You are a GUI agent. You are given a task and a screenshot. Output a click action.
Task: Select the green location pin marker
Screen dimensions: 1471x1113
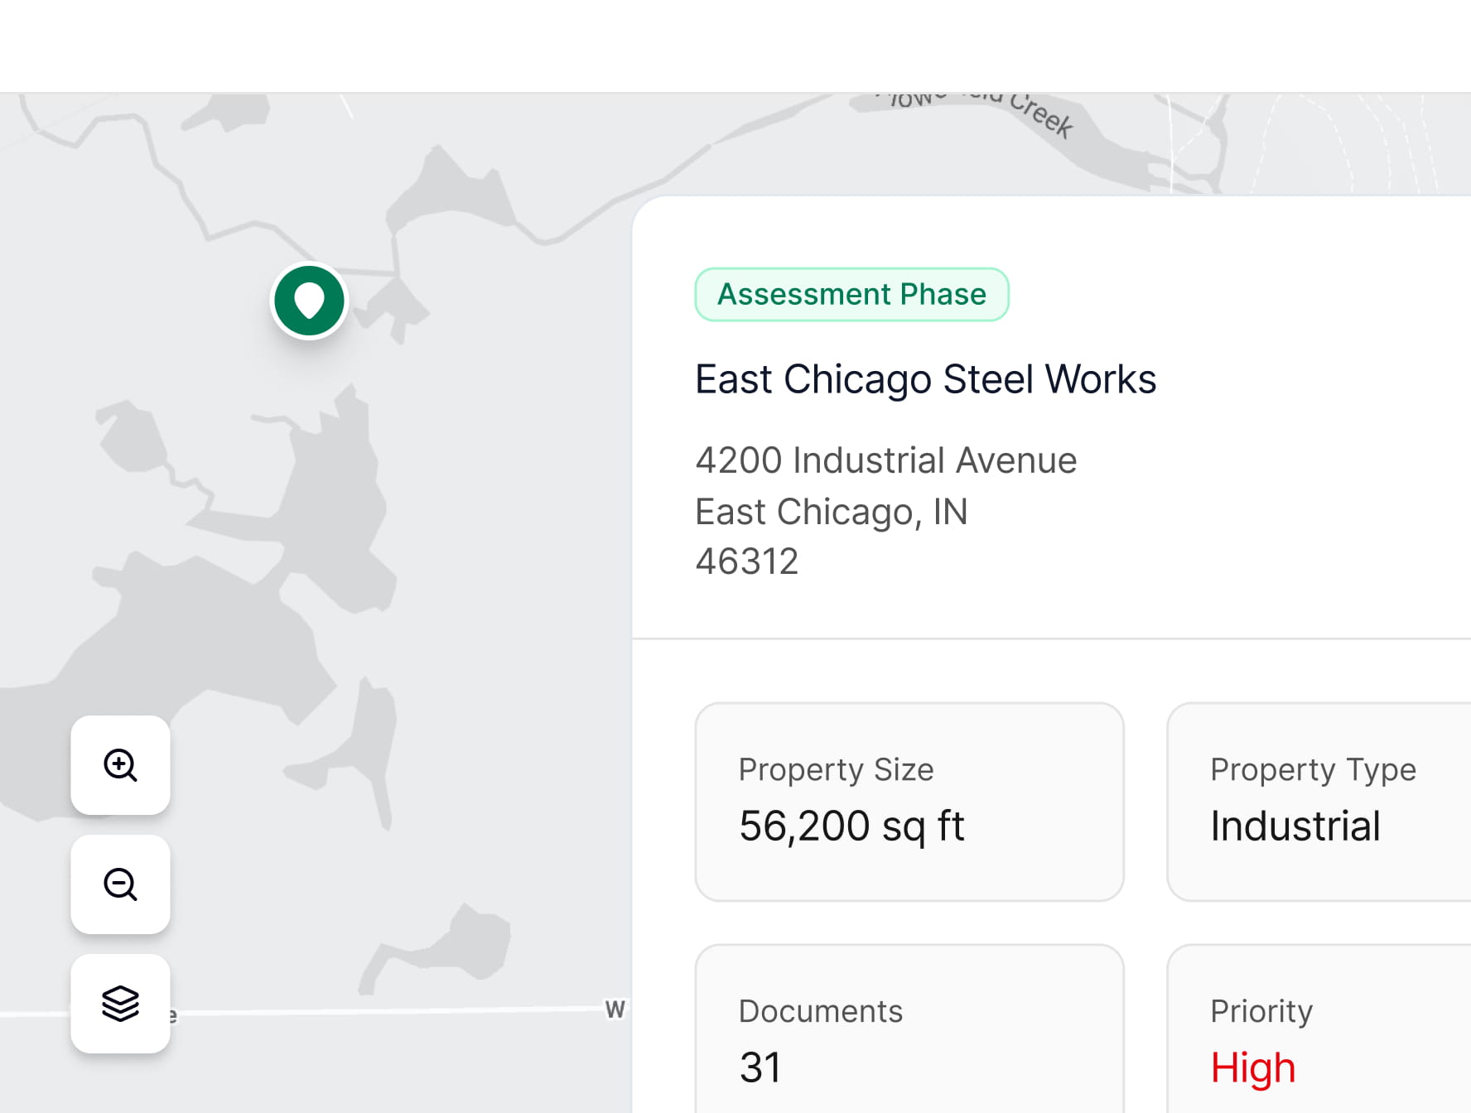(x=309, y=301)
